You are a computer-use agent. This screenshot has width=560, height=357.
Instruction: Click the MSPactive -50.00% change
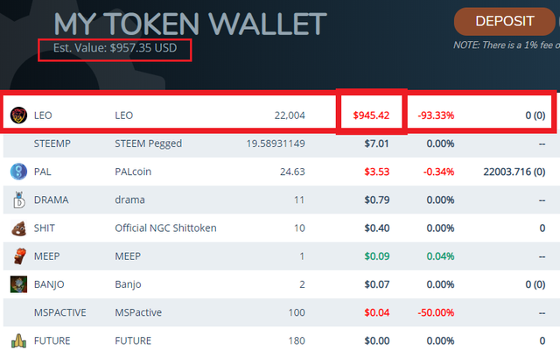pyautogui.click(x=434, y=311)
